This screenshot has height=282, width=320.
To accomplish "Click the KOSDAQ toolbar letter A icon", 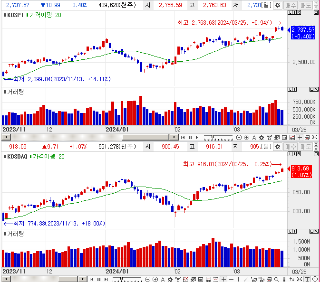I will pyautogui.click(x=163, y=279).
